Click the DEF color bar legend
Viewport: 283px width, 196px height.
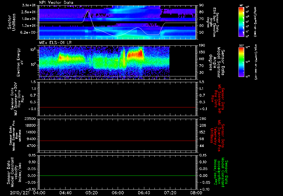(x=242, y=62)
